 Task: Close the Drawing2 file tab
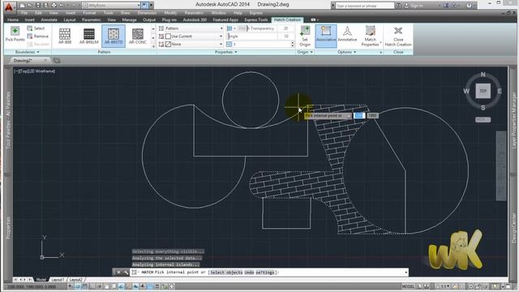tap(45, 60)
